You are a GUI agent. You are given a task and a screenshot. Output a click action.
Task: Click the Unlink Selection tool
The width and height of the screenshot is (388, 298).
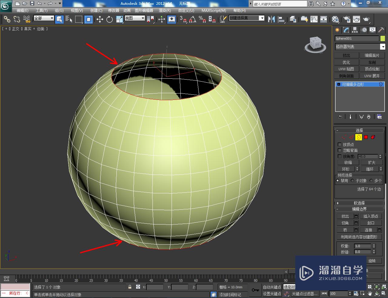pyautogui.click(x=17, y=19)
